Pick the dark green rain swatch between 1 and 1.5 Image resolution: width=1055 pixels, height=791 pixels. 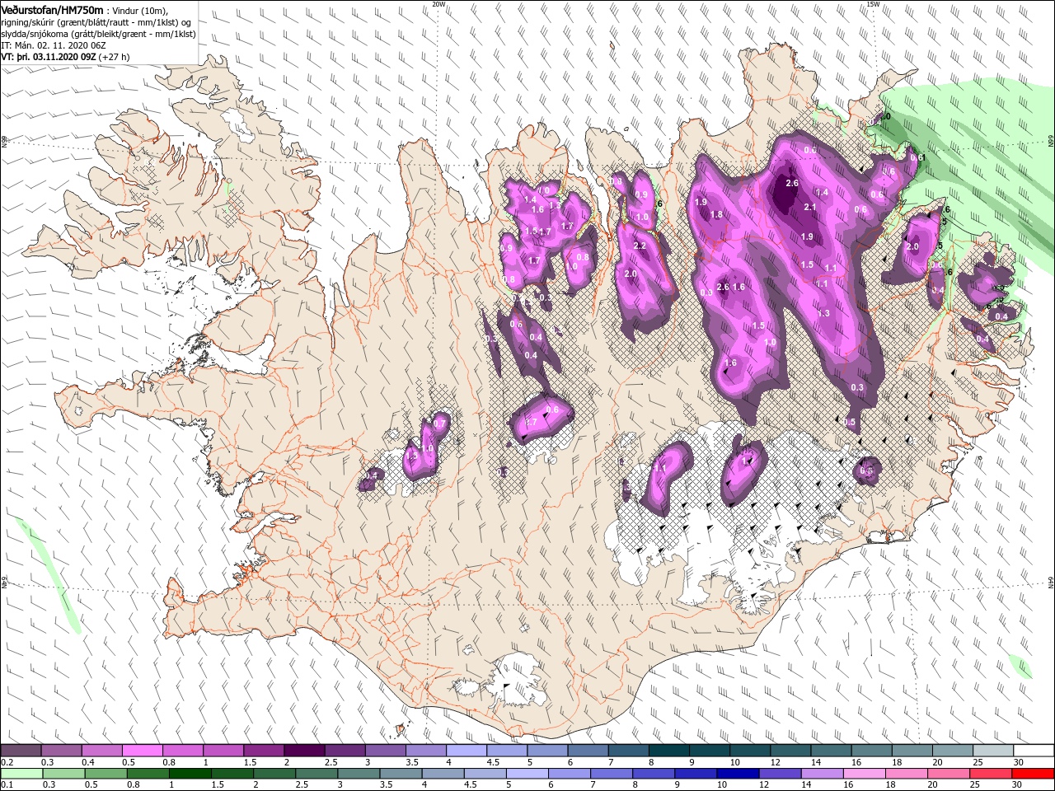(190, 774)
